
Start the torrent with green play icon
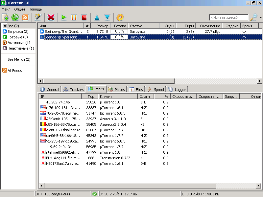[x=64, y=17]
